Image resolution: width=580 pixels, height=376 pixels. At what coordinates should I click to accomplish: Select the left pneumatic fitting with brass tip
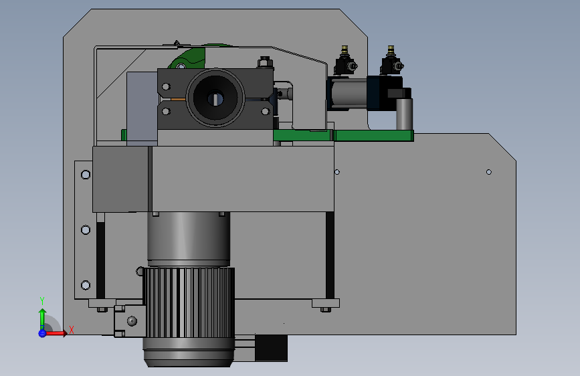[x=345, y=61]
